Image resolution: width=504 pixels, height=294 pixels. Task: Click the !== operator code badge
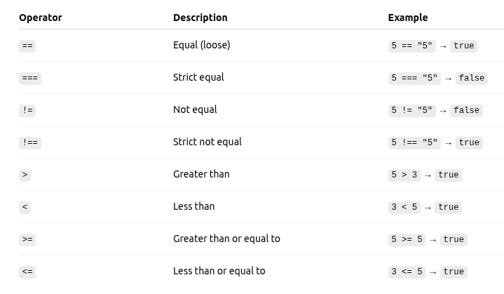click(30, 143)
